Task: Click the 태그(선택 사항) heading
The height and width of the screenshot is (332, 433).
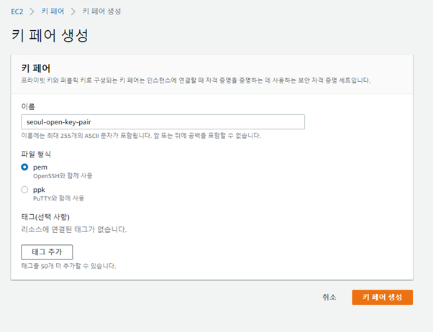Action: click(x=45, y=217)
